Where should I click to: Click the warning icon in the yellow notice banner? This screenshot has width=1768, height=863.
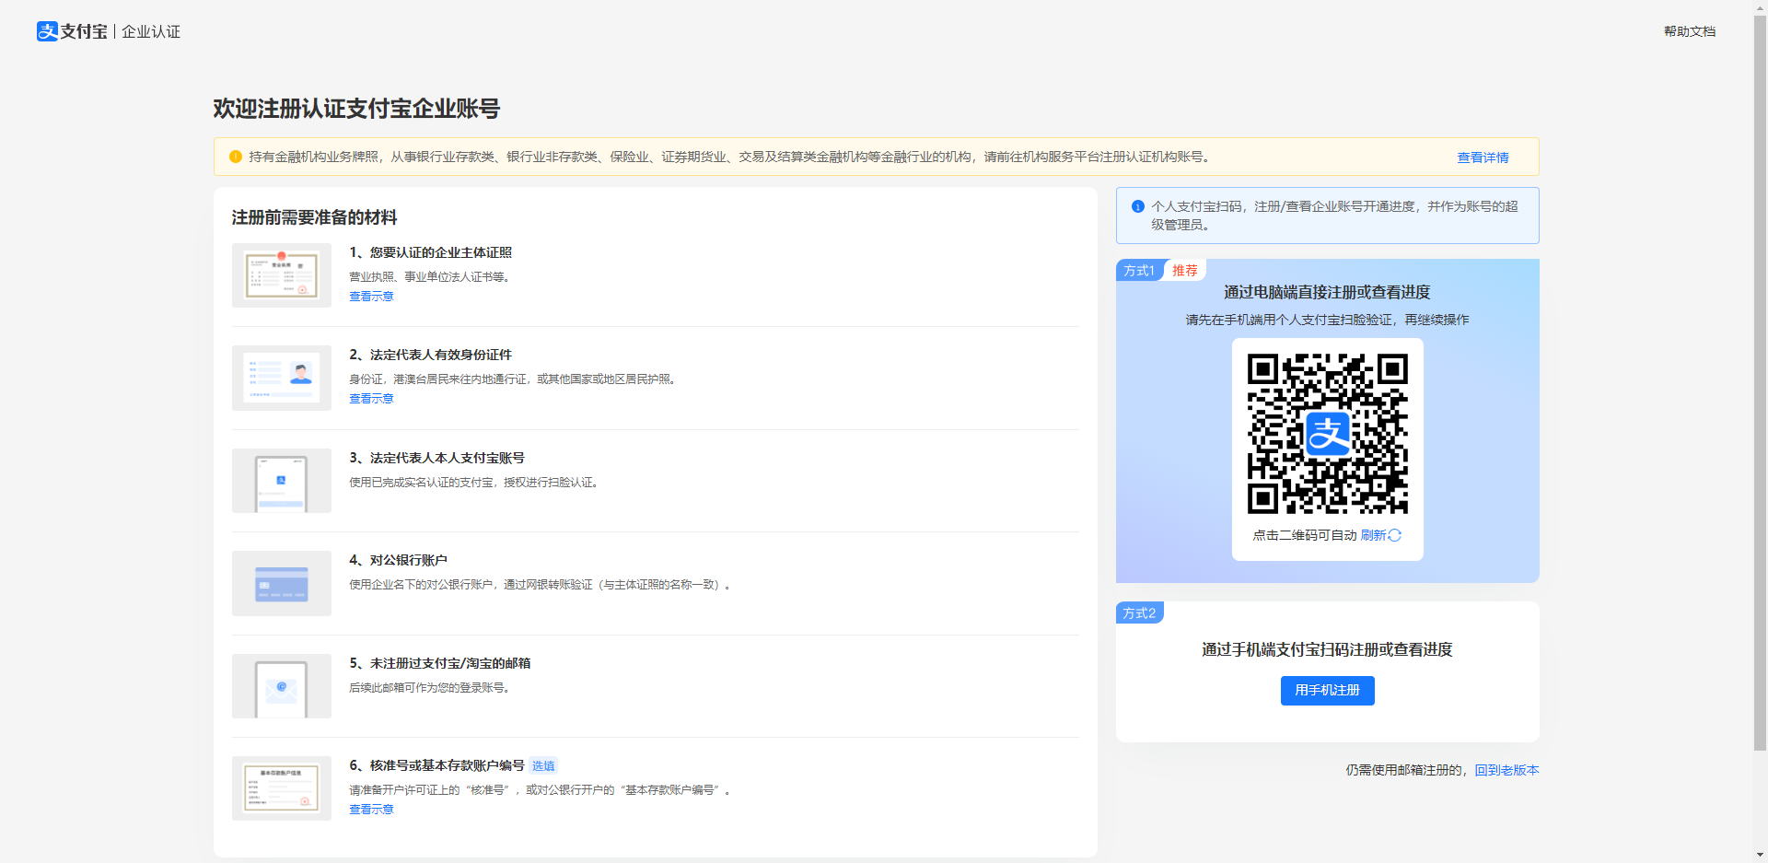[235, 157]
